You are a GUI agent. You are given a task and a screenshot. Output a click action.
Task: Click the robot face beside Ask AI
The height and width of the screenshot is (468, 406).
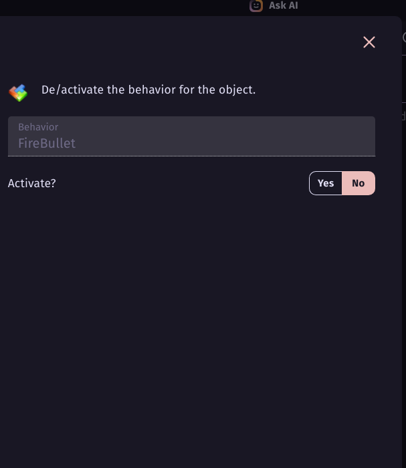[256, 5]
